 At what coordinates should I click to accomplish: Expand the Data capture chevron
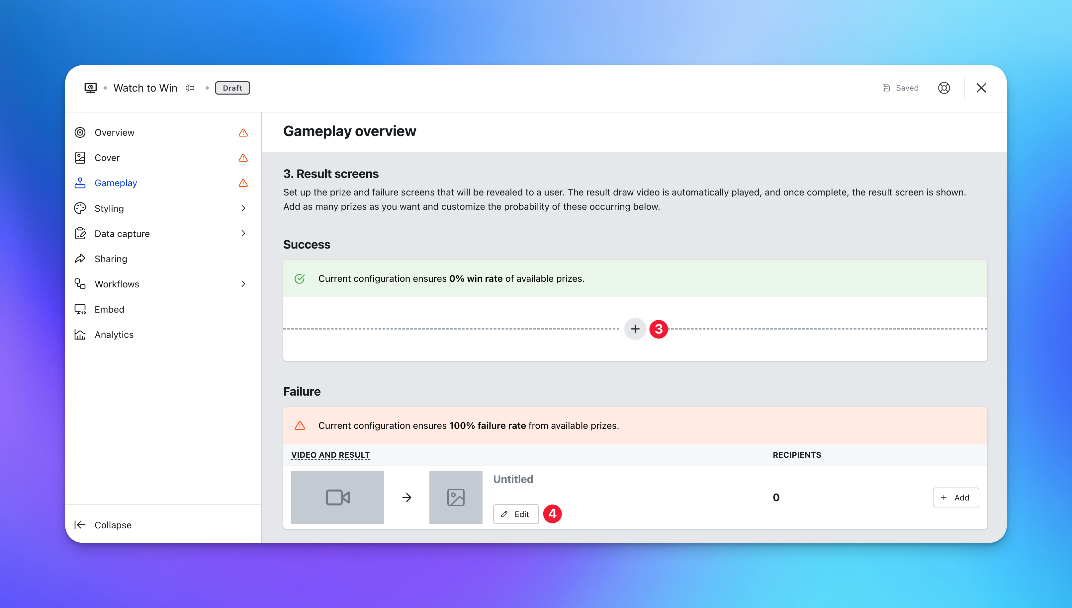pos(243,233)
